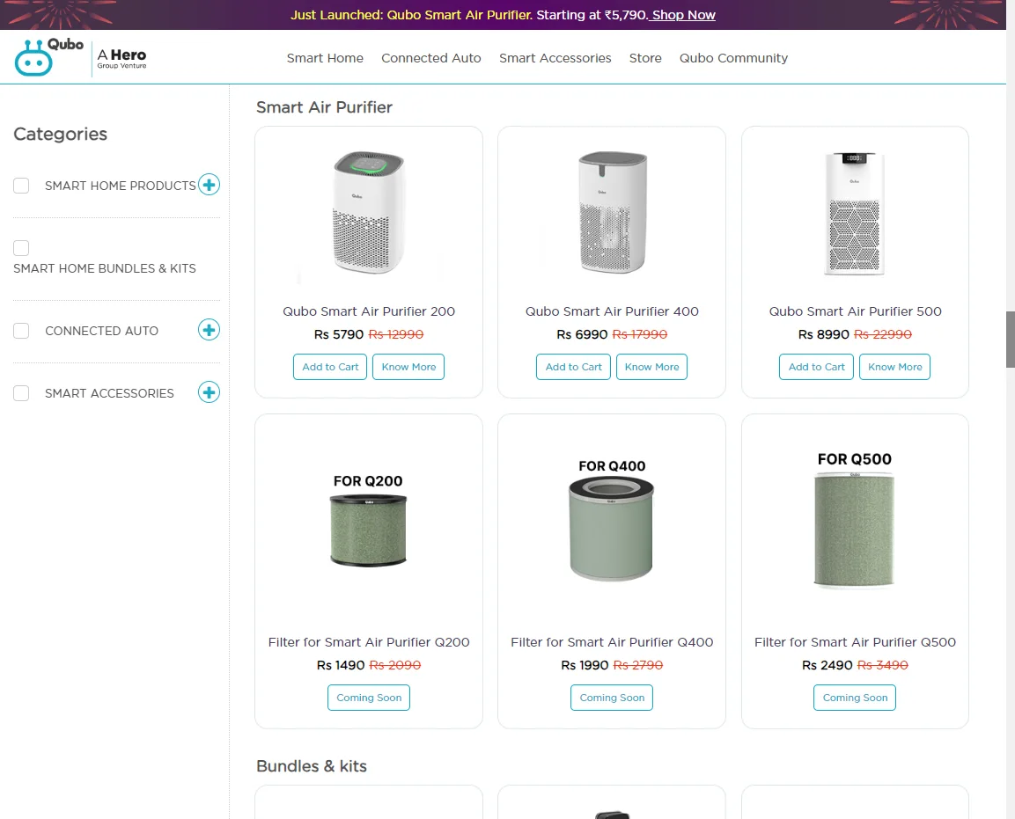Open the Smart Home menu

325,58
